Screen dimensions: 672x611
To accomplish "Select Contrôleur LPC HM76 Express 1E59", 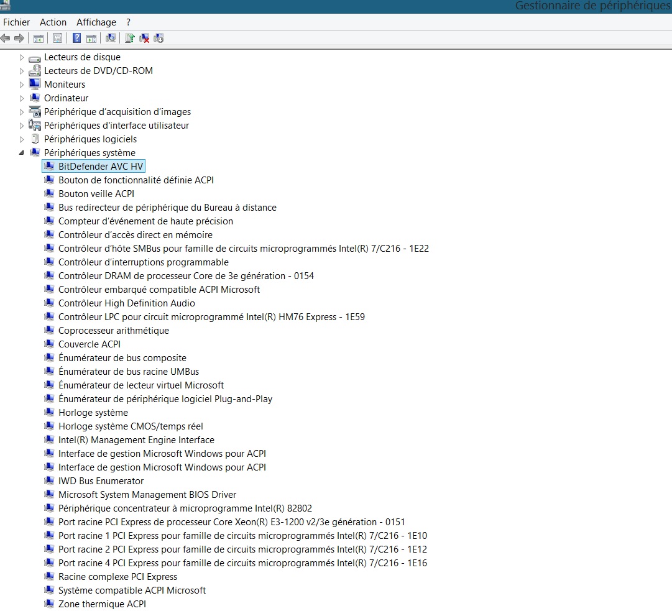I will coord(211,317).
